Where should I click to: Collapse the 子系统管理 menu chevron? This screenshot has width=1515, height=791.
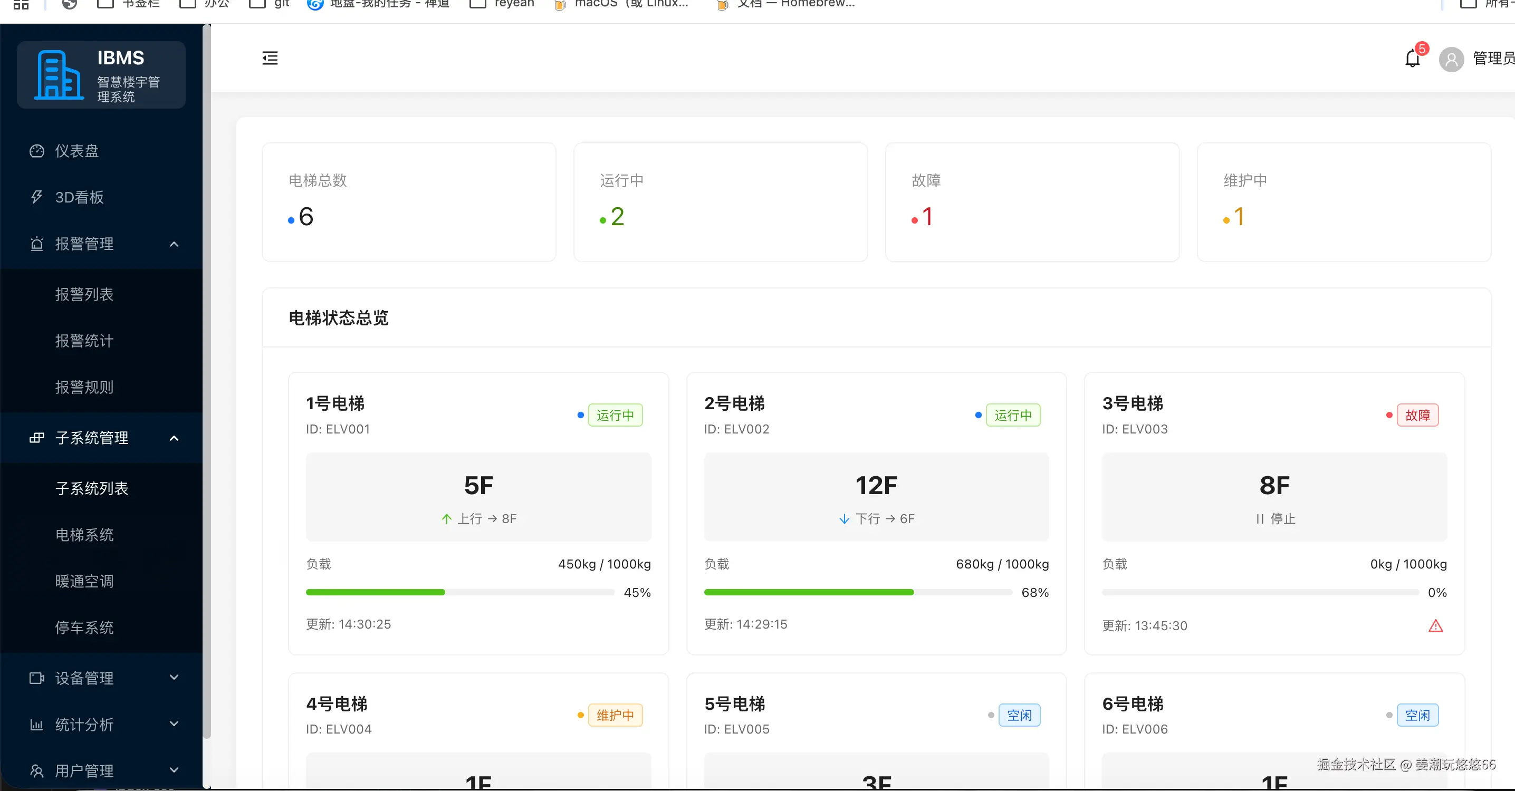point(174,438)
